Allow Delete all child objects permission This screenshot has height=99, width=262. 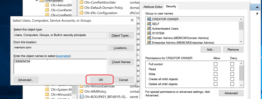click(215, 84)
